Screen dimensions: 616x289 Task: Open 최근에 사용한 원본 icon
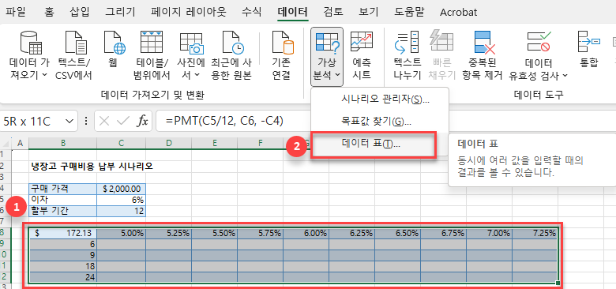coord(232,43)
